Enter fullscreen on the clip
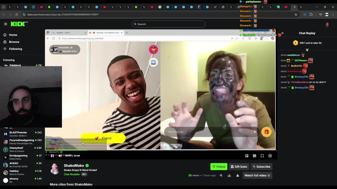 coord(262,156)
